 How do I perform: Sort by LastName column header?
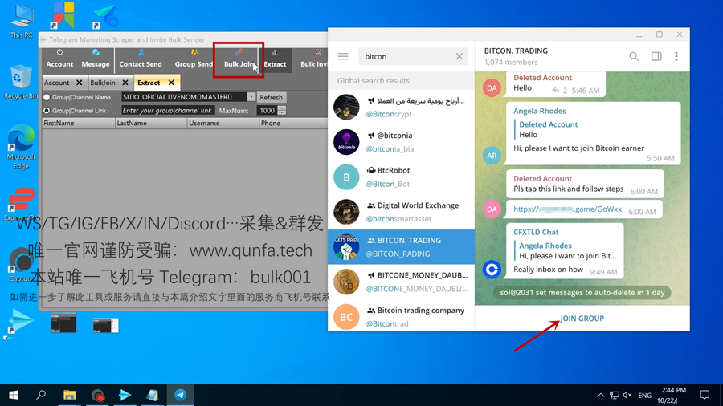[151, 124]
